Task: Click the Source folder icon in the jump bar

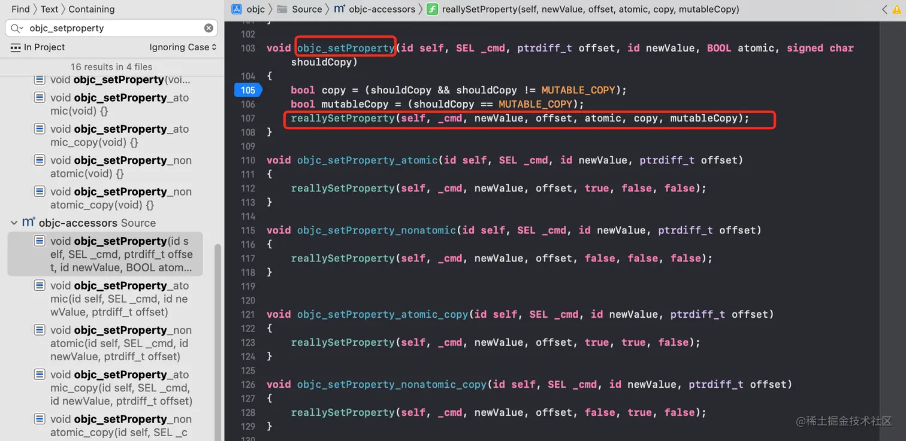Action: pos(281,9)
